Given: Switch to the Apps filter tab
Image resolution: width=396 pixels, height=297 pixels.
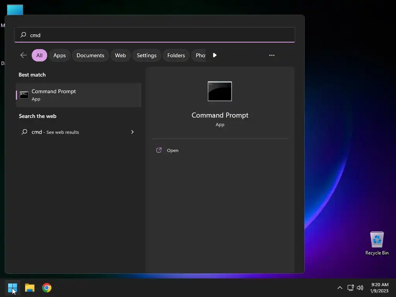Looking at the screenshot, I should pyautogui.click(x=59, y=55).
